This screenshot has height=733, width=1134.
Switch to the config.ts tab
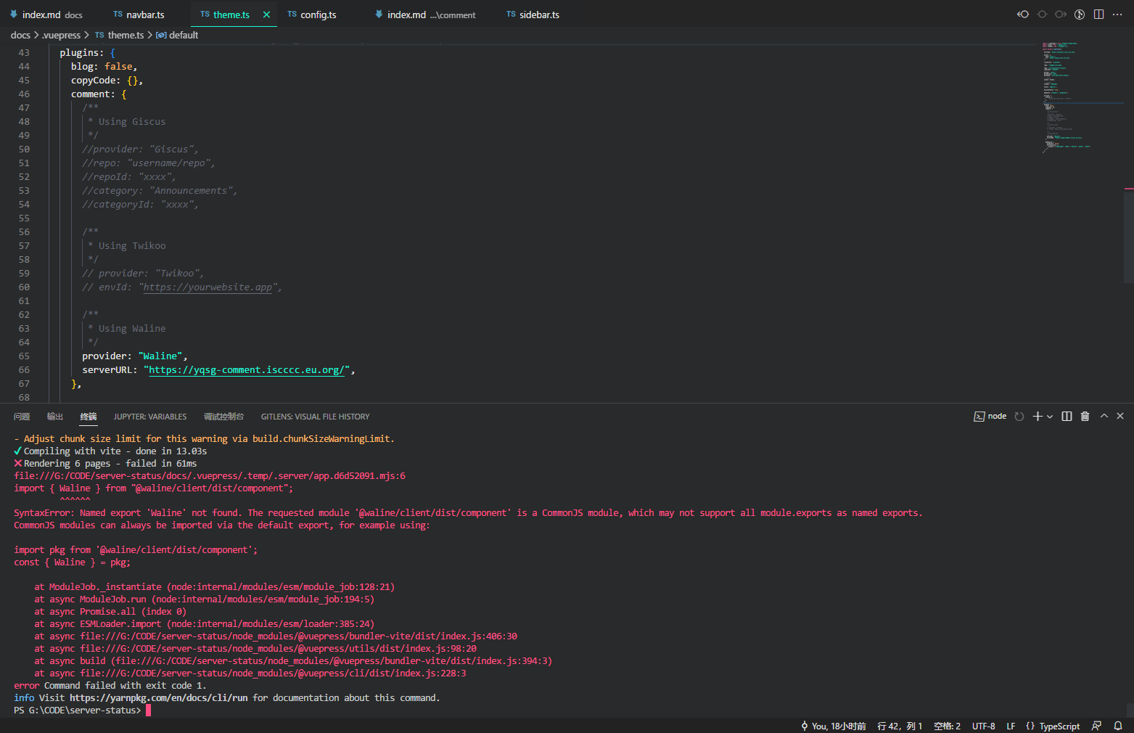tap(317, 14)
